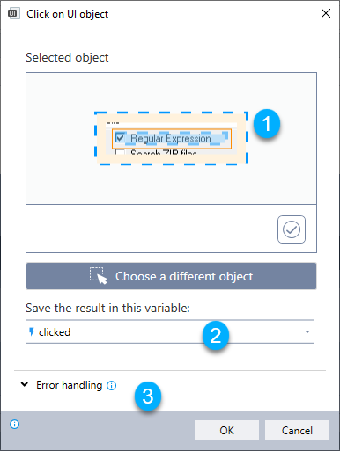The width and height of the screenshot is (340, 451).
Task: Click the lightning bolt icon beside clicked
Action: tap(32, 331)
